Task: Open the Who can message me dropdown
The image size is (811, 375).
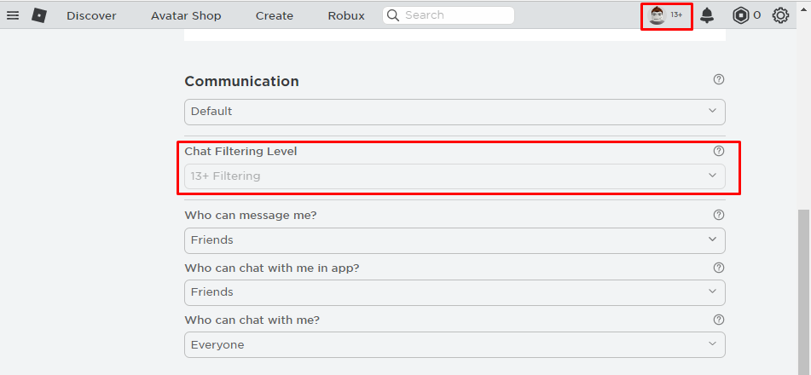Action: (x=455, y=240)
